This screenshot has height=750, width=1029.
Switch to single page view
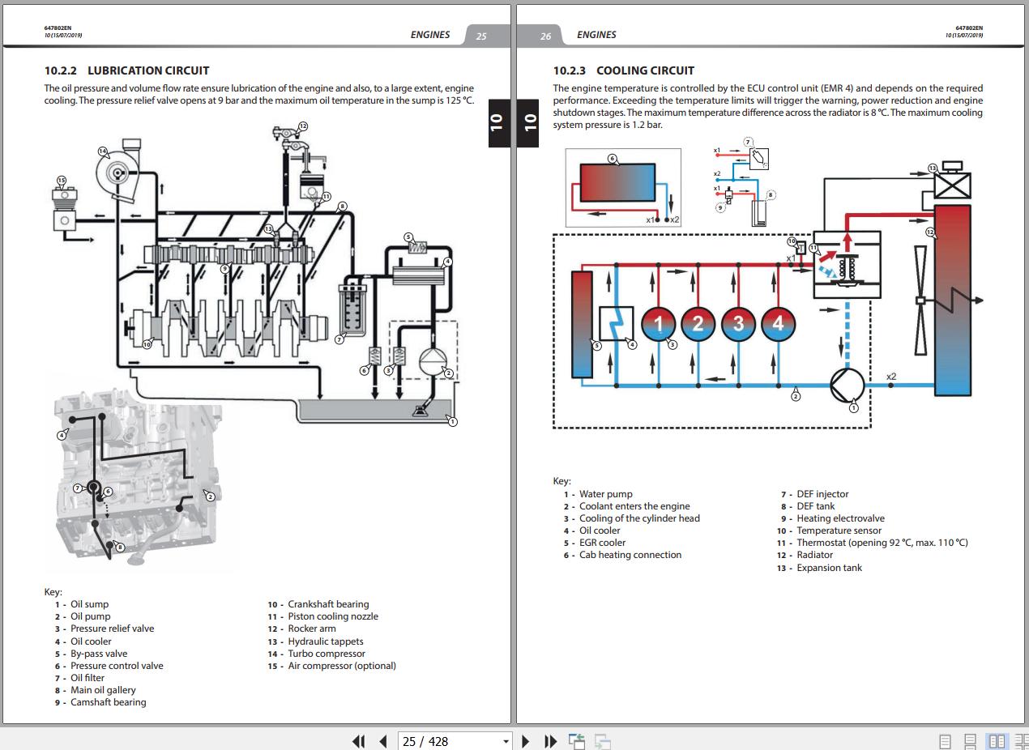945,741
